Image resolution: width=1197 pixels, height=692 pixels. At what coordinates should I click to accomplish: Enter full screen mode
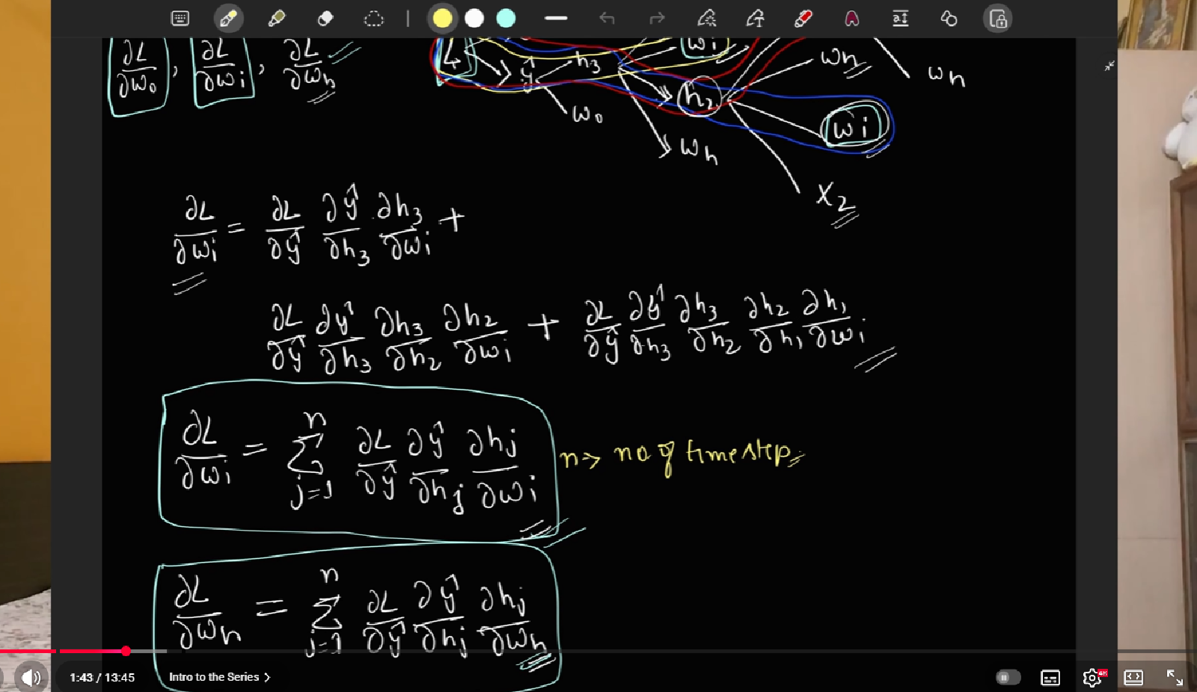(x=1175, y=678)
